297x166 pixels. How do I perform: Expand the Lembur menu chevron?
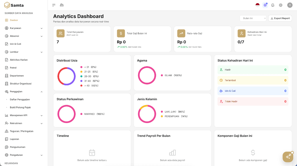[x=41, y=52]
